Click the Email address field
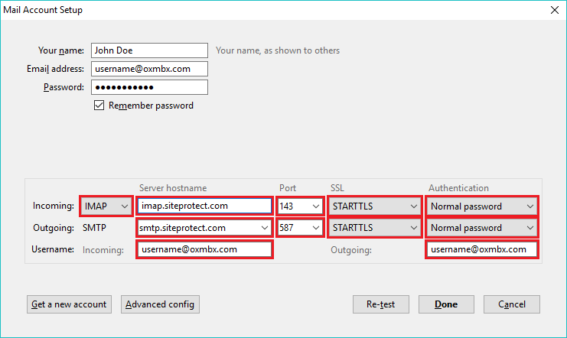The height and width of the screenshot is (338, 567). coord(149,69)
